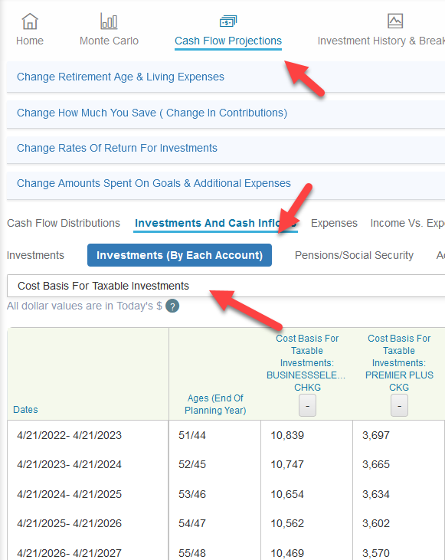Select the Cash Flow Projections money icon
The width and height of the screenshot is (445, 560).
tap(227, 21)
